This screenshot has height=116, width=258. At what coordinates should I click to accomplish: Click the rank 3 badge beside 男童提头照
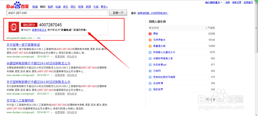tap(150, 46)
